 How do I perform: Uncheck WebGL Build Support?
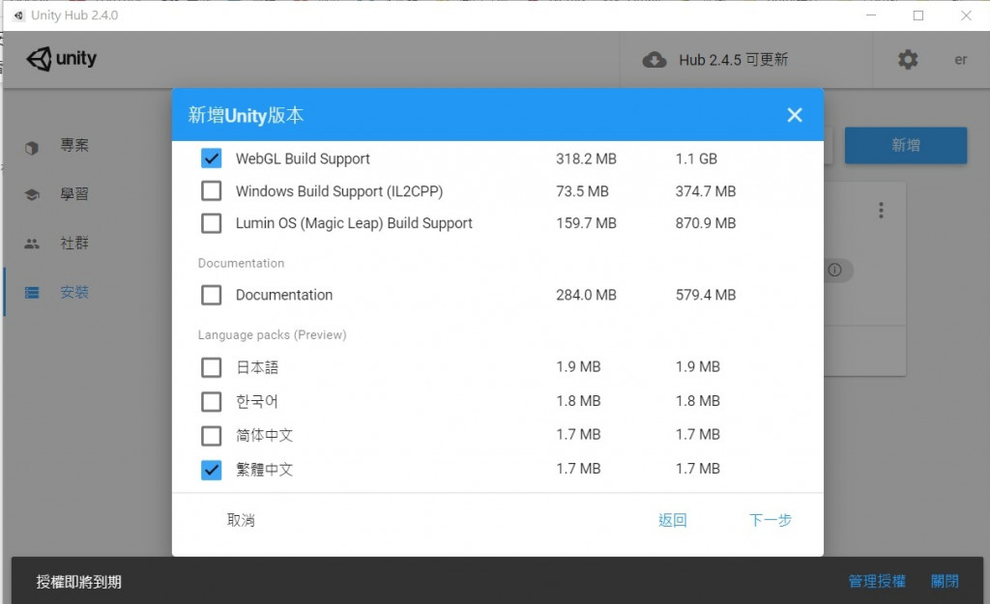click(x=211, y=158)
